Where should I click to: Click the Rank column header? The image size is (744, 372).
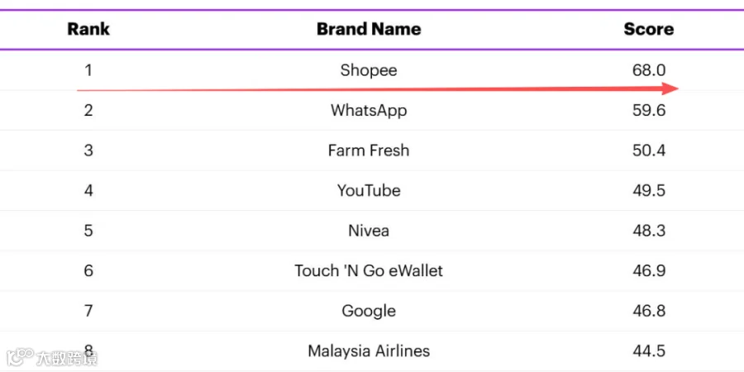[88, 29]
